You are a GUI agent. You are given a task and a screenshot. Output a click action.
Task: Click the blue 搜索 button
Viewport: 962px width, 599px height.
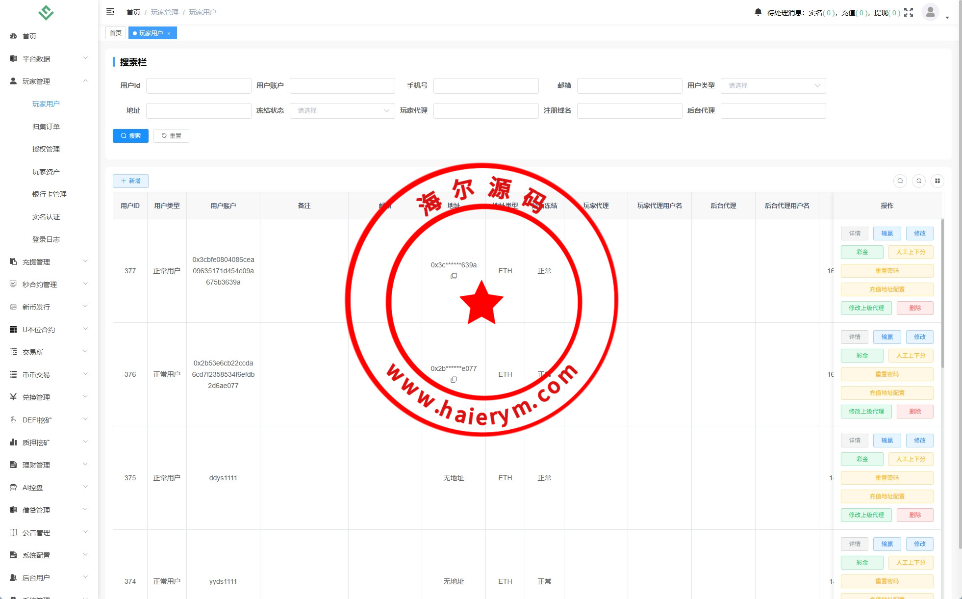point(130,136)
